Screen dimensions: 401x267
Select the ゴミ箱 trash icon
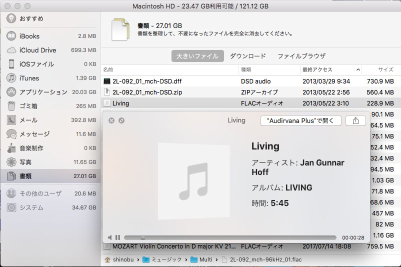click(x=11, y=106)
